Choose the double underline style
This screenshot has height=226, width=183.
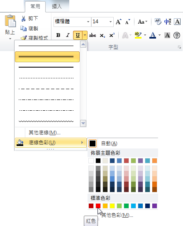tap(47, 57)
